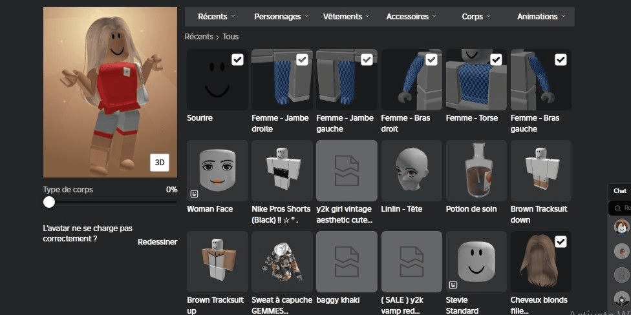Select Sweat à capuche GEMMES item
This screenshot has width=631, height=315.
click(282, 261)
